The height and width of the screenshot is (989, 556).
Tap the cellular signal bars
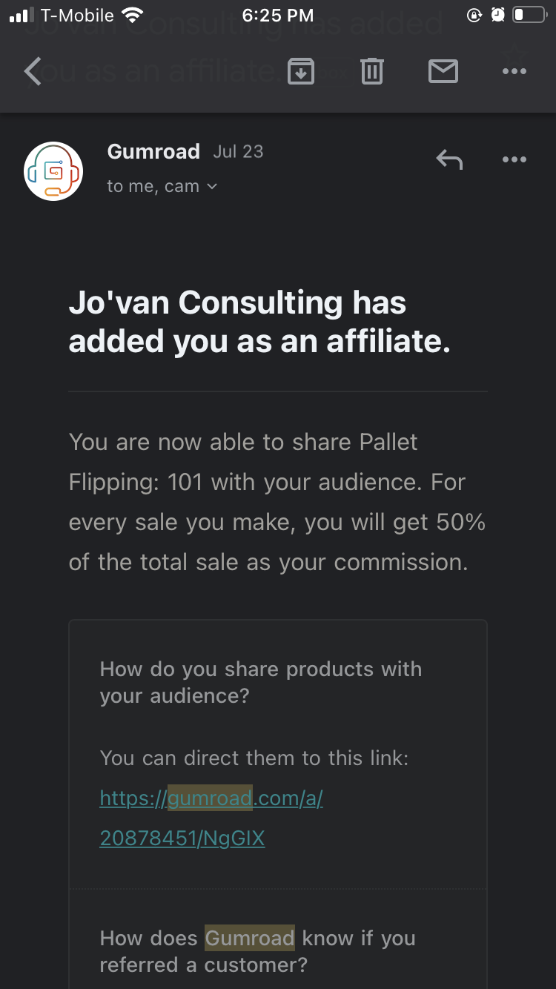[22, 16]
